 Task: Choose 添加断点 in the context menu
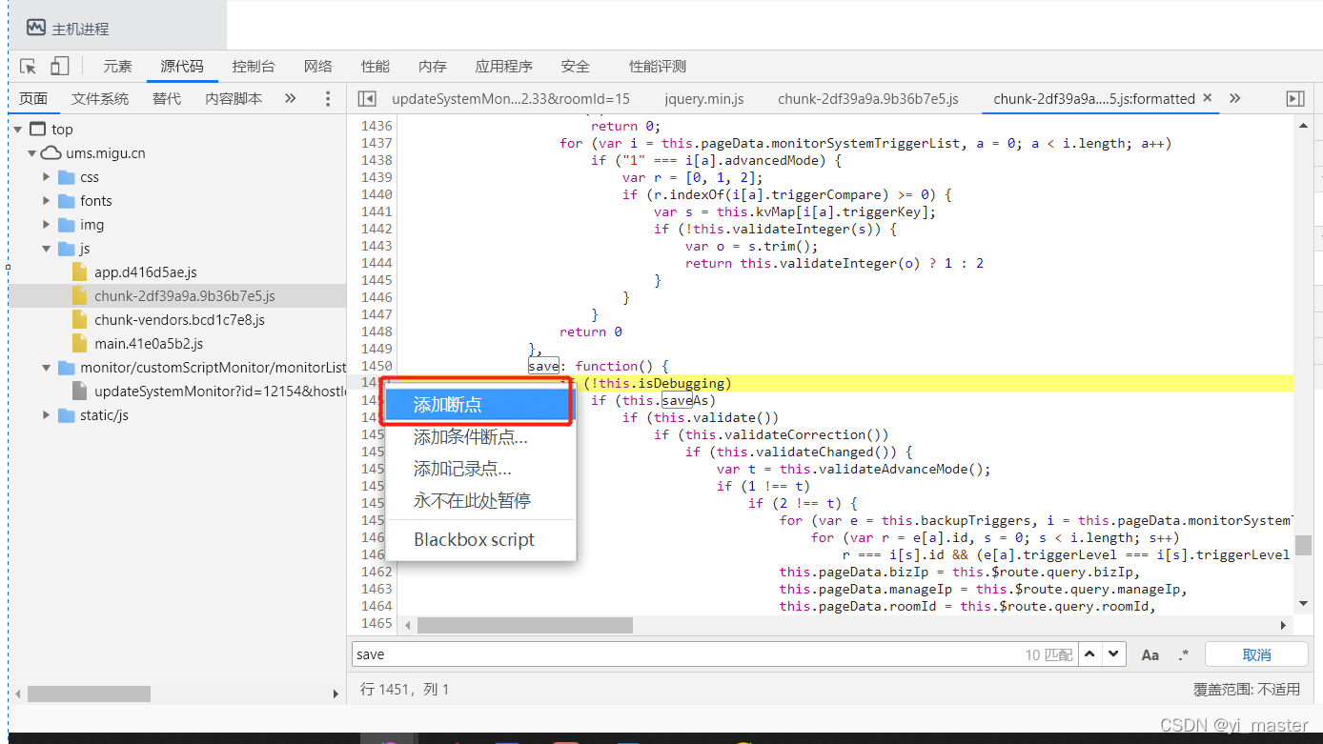477,405
